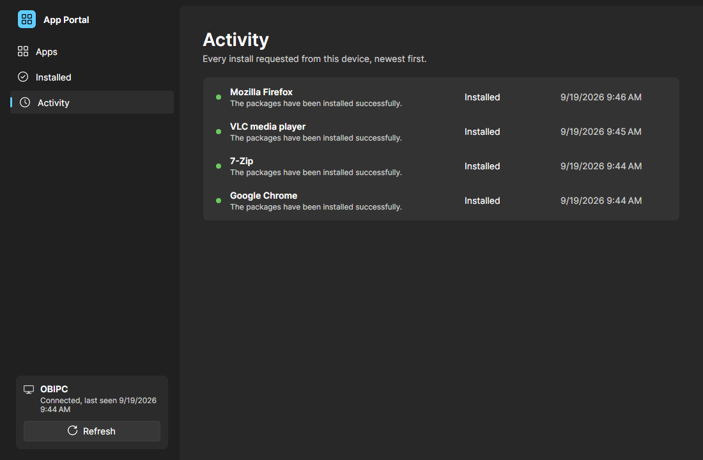Click the OBIPC device name
The width and height of the screenshot is (703, 460).
[x=54, y=389]
